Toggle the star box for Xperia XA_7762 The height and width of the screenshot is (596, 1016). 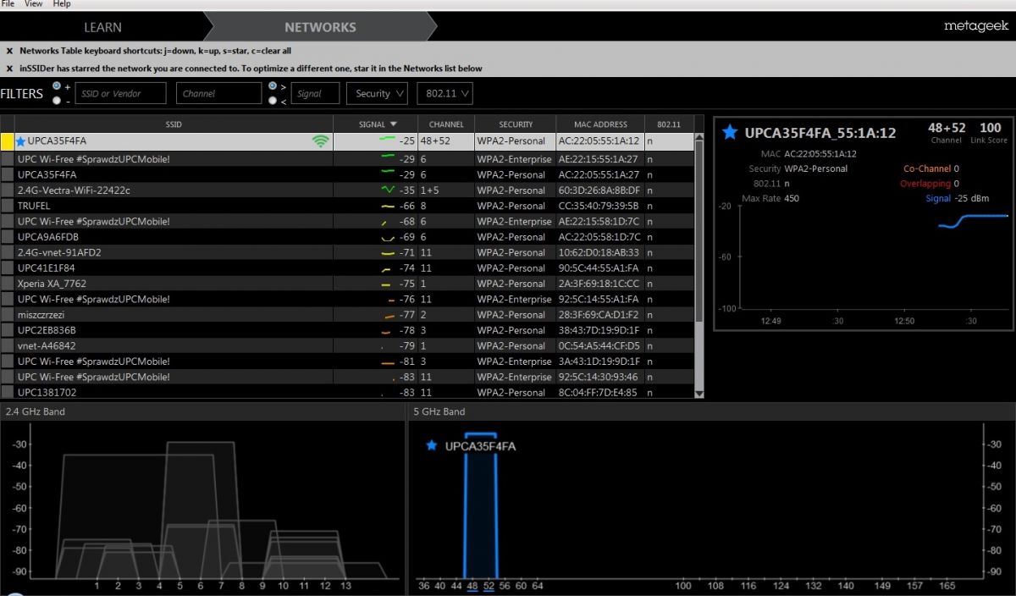[7, 284]
